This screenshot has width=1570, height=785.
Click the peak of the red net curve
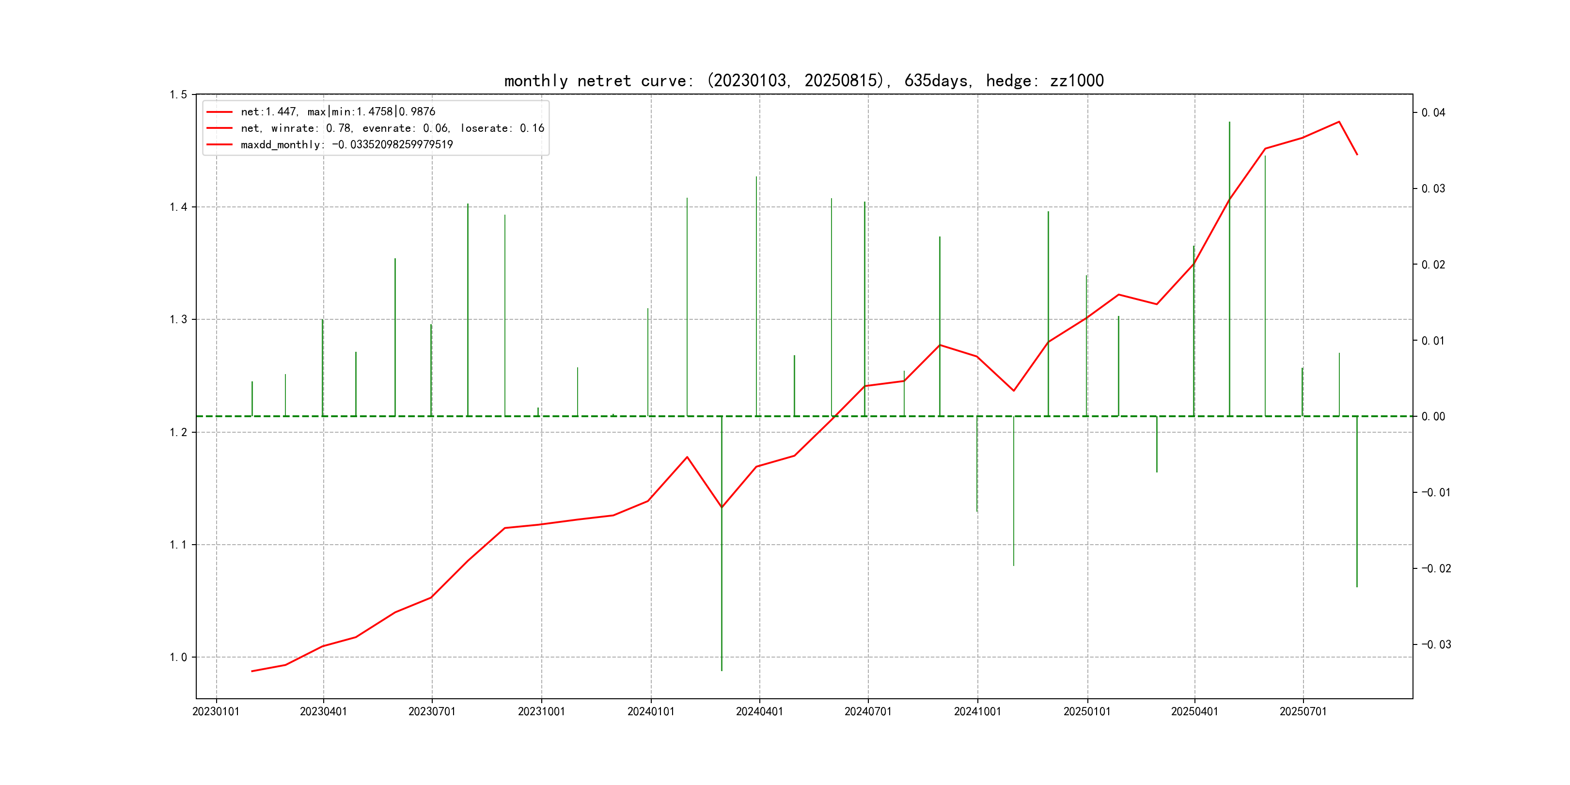pos(1338,122)
